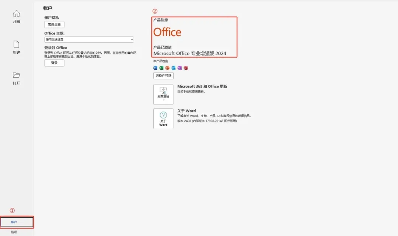Open the 关于 Word about button
This screenshot has width=398, height=236.
point(163,119)
